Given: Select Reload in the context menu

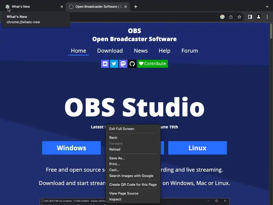Looking at the screenshot, I should point(133,149).
